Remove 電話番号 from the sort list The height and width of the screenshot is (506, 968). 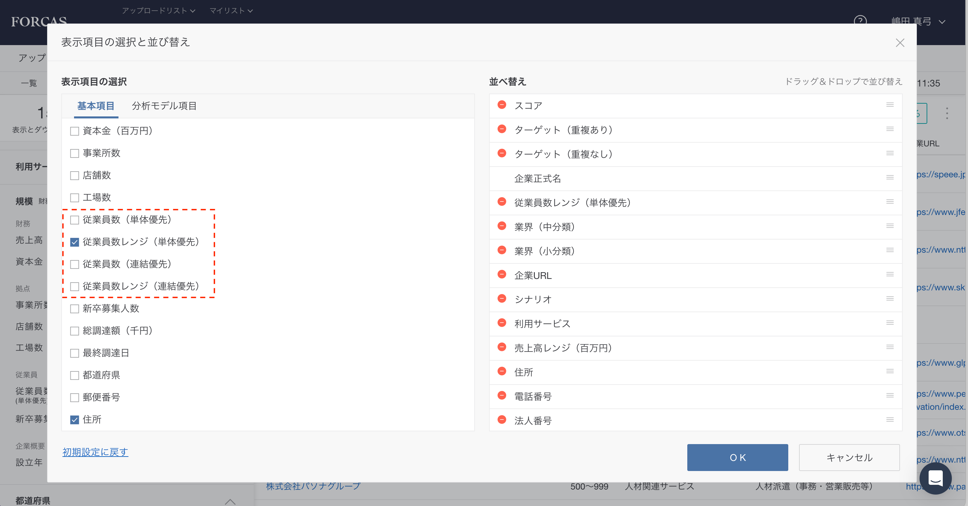point(502,396)
